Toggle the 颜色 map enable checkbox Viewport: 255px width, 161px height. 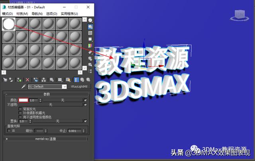pyautogui.click(x=85, y=100)
